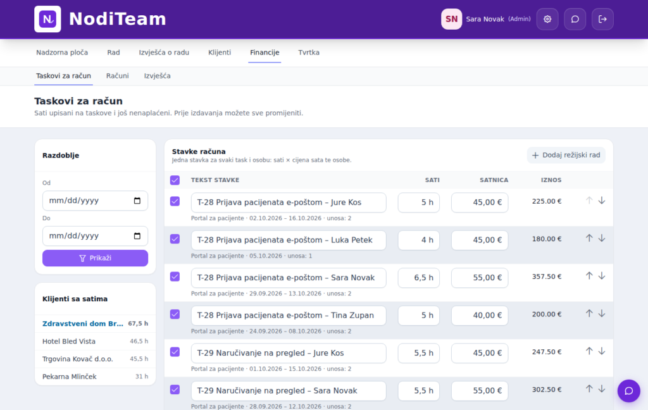This screenshot has height=410, width=648.
Task: Move Sara Novak T-29 row down
Action: 602,388
